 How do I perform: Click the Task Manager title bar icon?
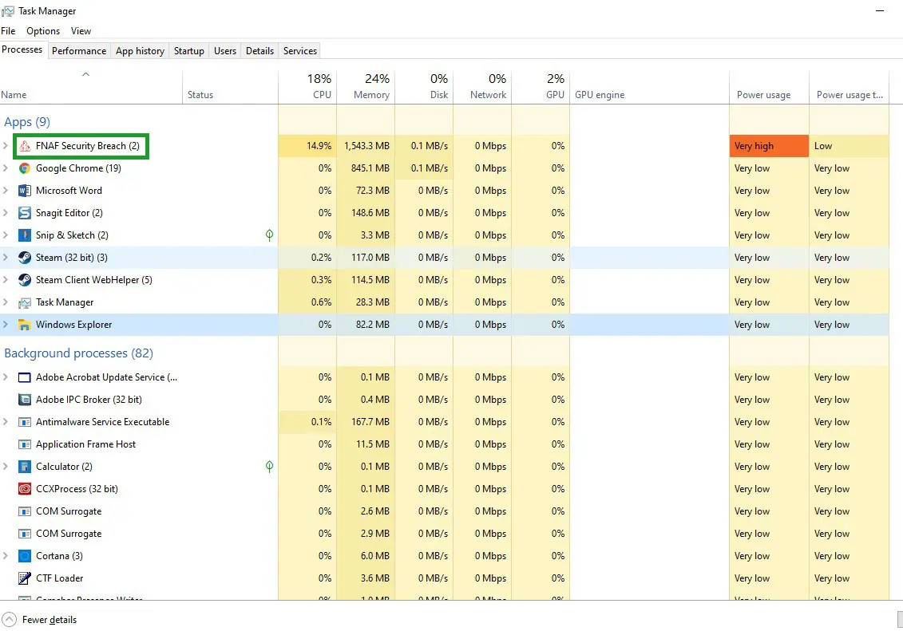[7, 11]
